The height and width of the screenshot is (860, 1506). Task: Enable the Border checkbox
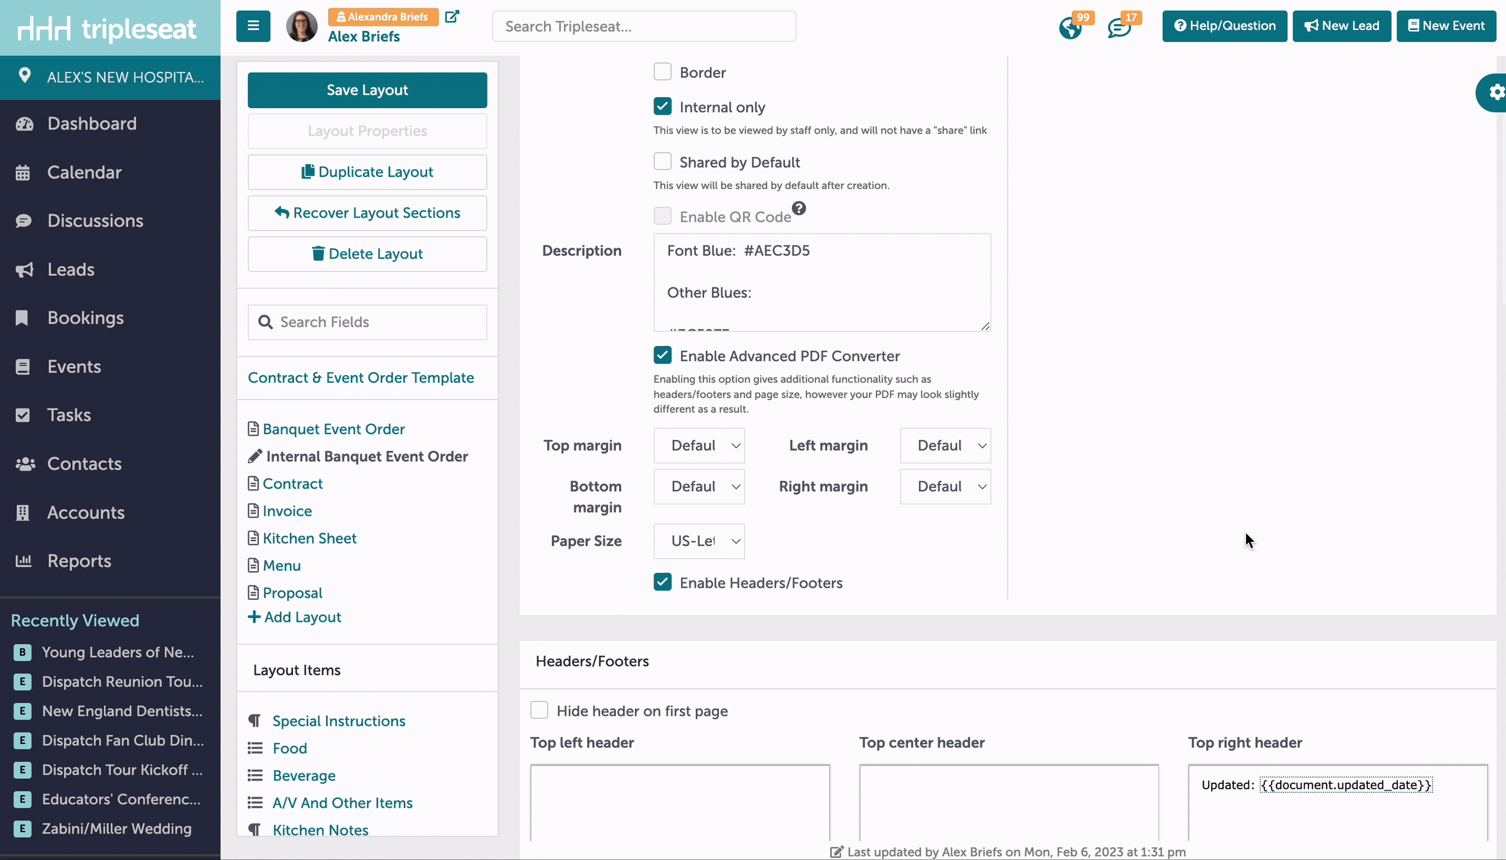coord(662,71)
